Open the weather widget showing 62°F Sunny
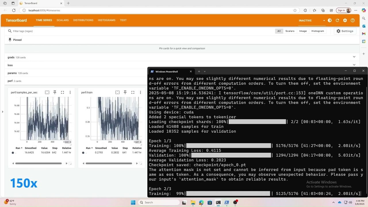Screen dimensions: 368x207 tap(10, 202)
